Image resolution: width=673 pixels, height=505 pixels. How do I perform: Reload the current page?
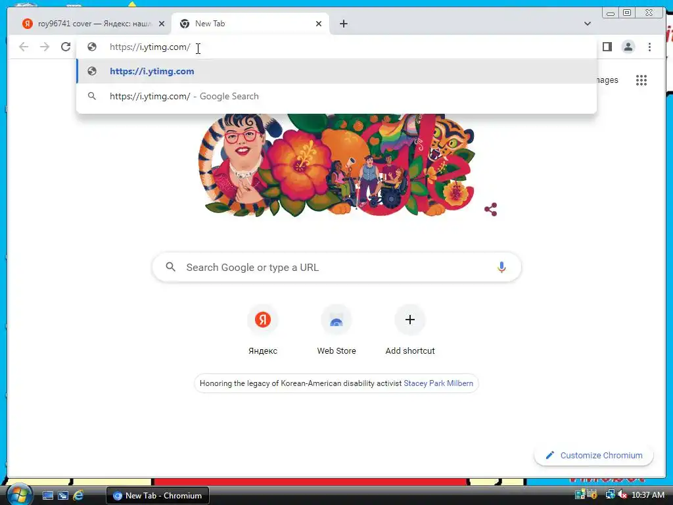click(66, 47)
